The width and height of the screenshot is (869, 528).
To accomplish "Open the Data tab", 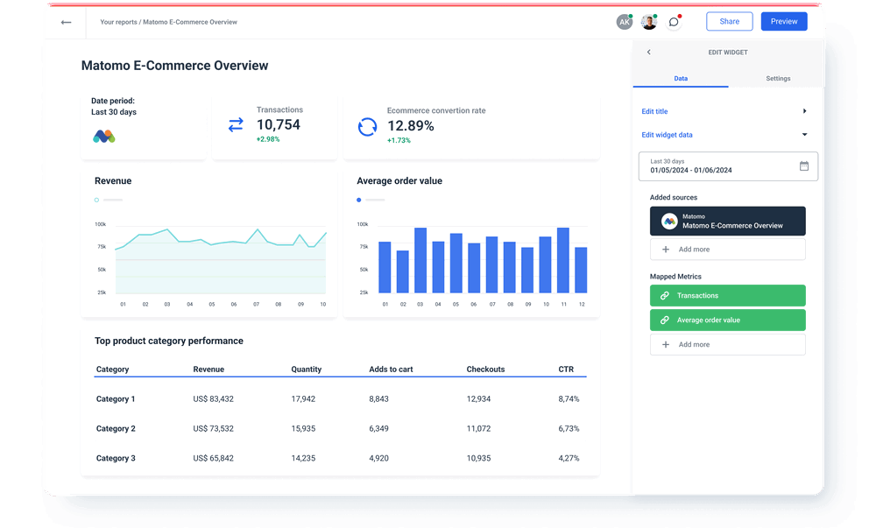I will [x=681, y=78].
